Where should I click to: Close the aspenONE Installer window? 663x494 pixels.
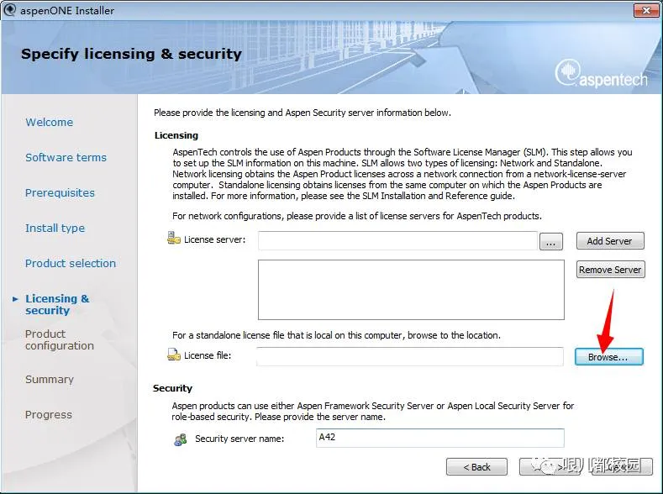click(646, 10)
